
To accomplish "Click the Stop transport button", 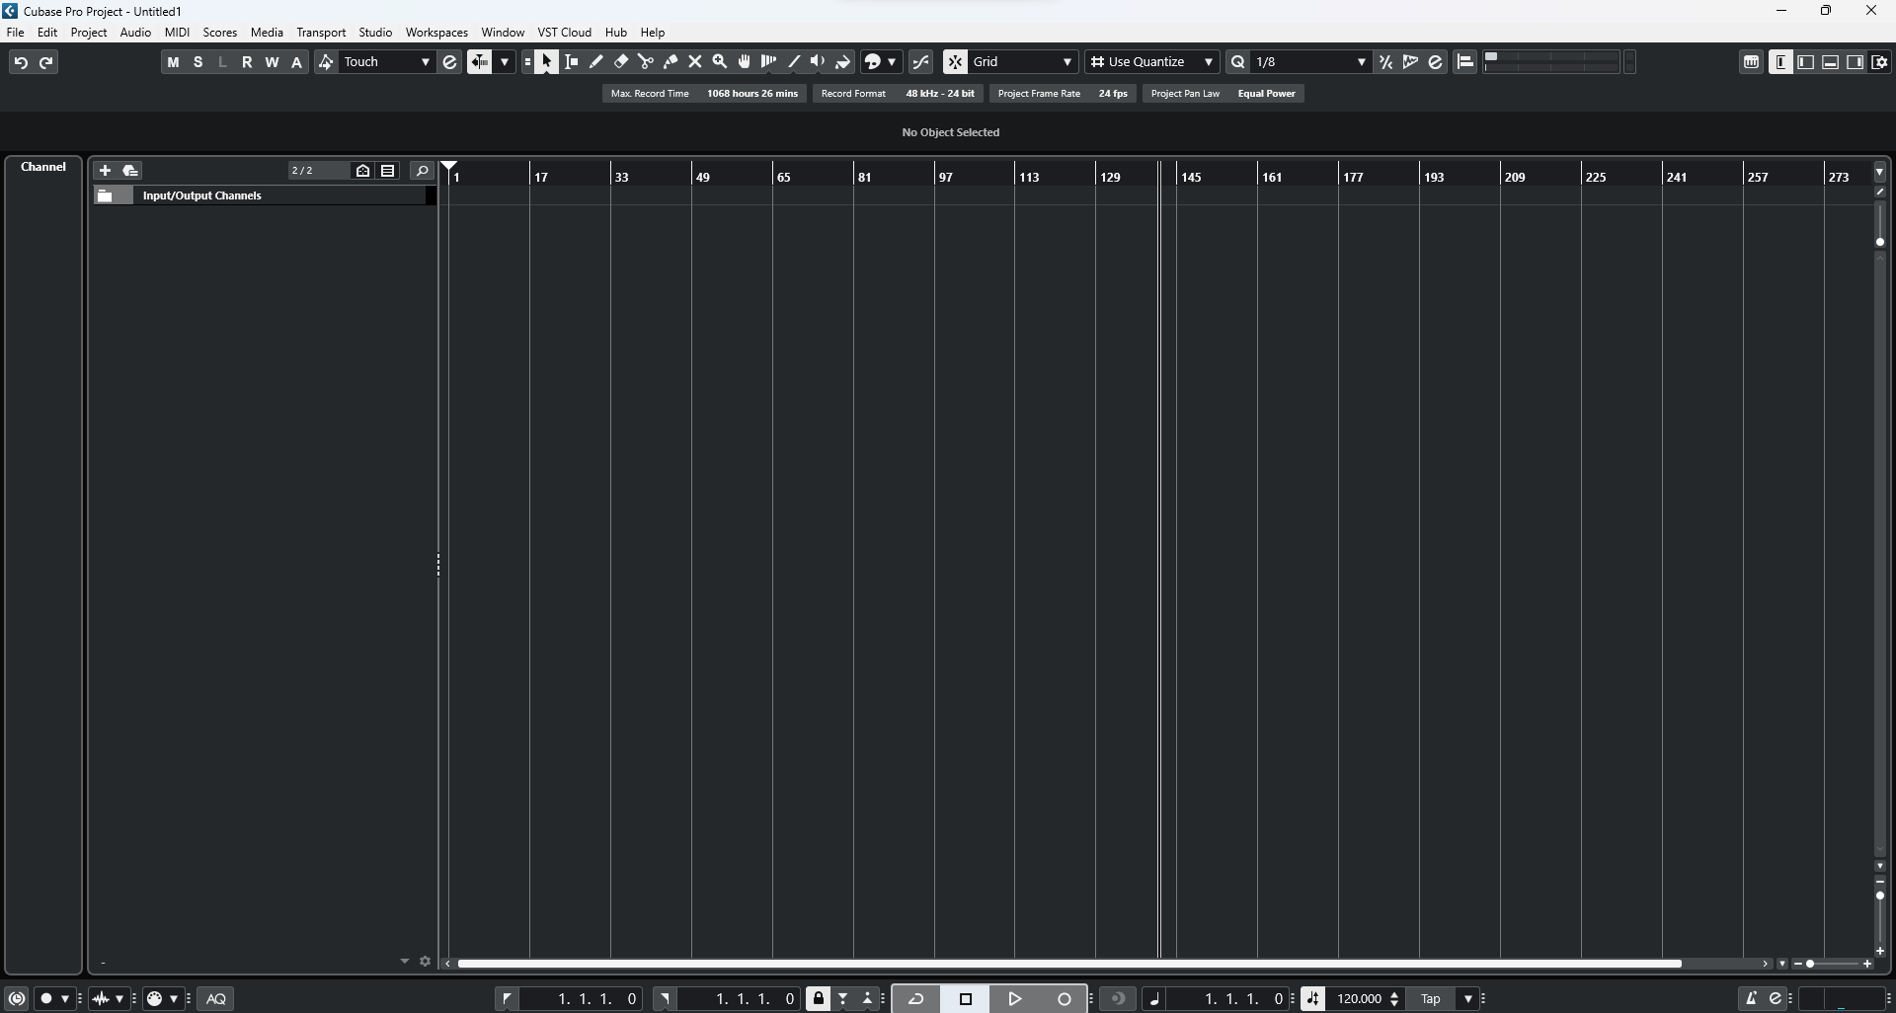I will click(x=966, y=999).
